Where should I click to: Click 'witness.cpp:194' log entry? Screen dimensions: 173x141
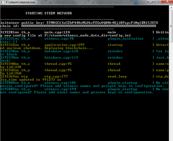60,89
